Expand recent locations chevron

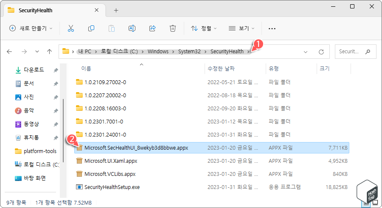[x=37, y=52]
